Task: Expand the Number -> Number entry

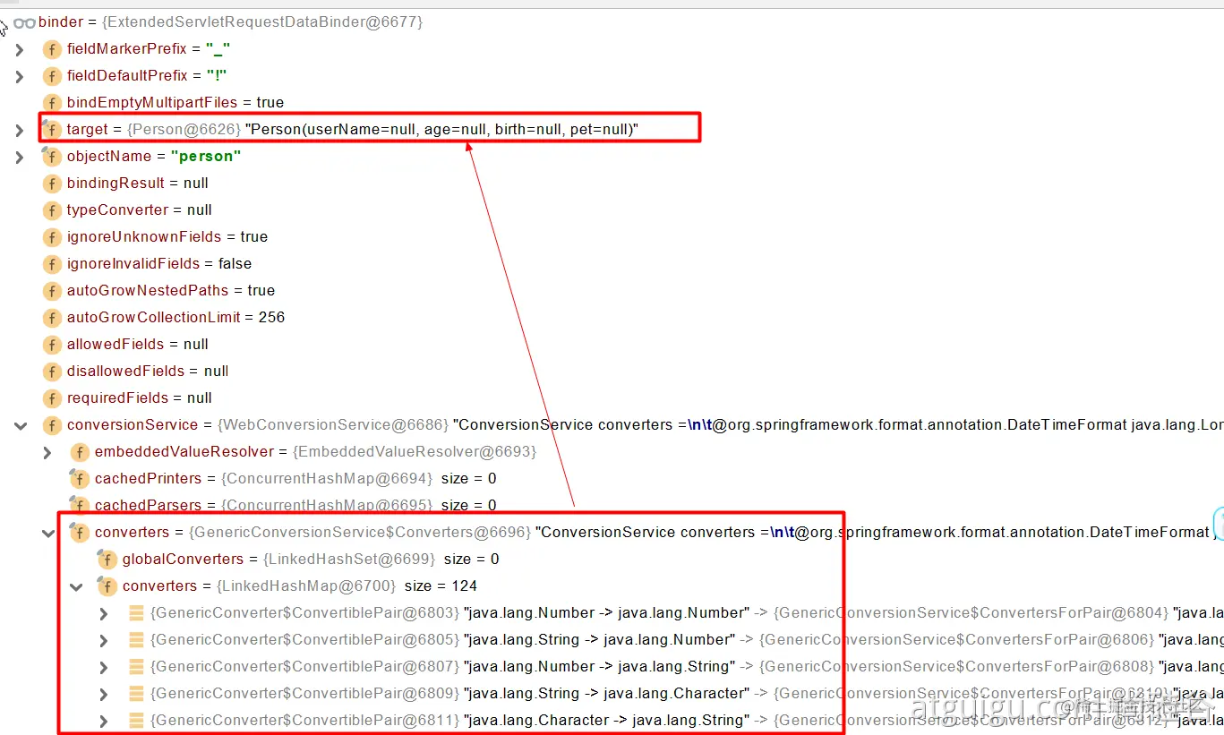Action: pyautogui.click(x=104, y=614)
